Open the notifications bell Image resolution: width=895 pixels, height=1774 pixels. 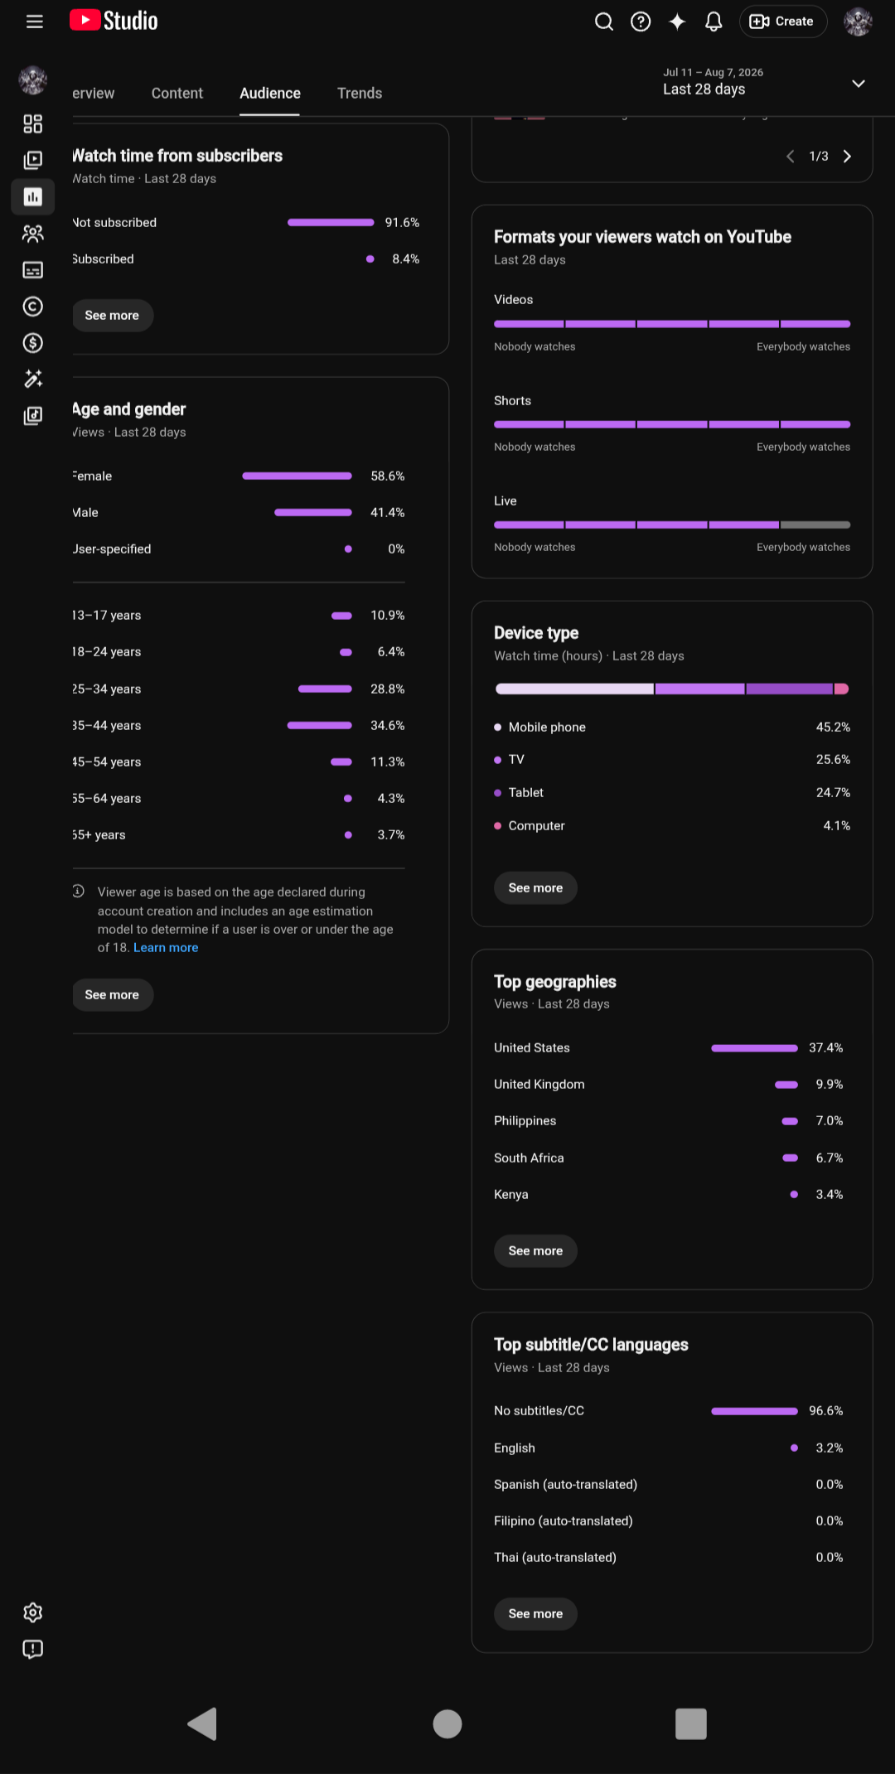click(714, 22)
